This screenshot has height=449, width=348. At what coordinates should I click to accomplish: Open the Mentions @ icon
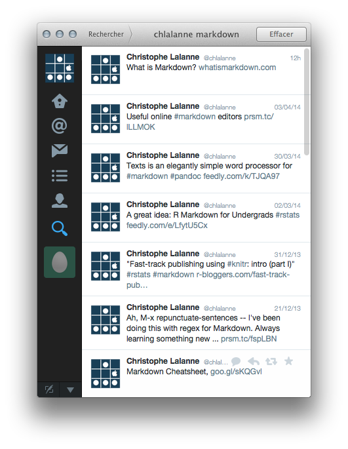pyautogui.click(x=59, y=126)
